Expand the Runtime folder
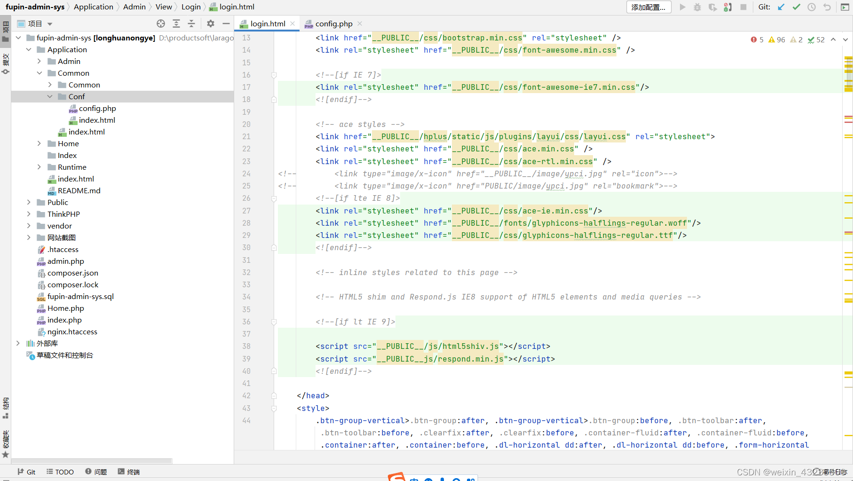Image resolution: width=853 pixels, height=481 pixels. tap(39, 167)
